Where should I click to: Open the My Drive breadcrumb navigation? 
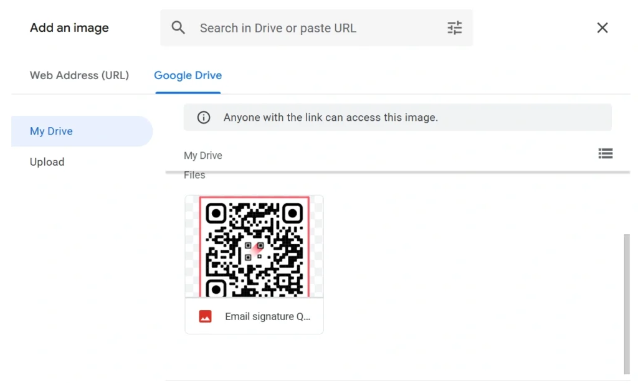[x=202, y=155]
